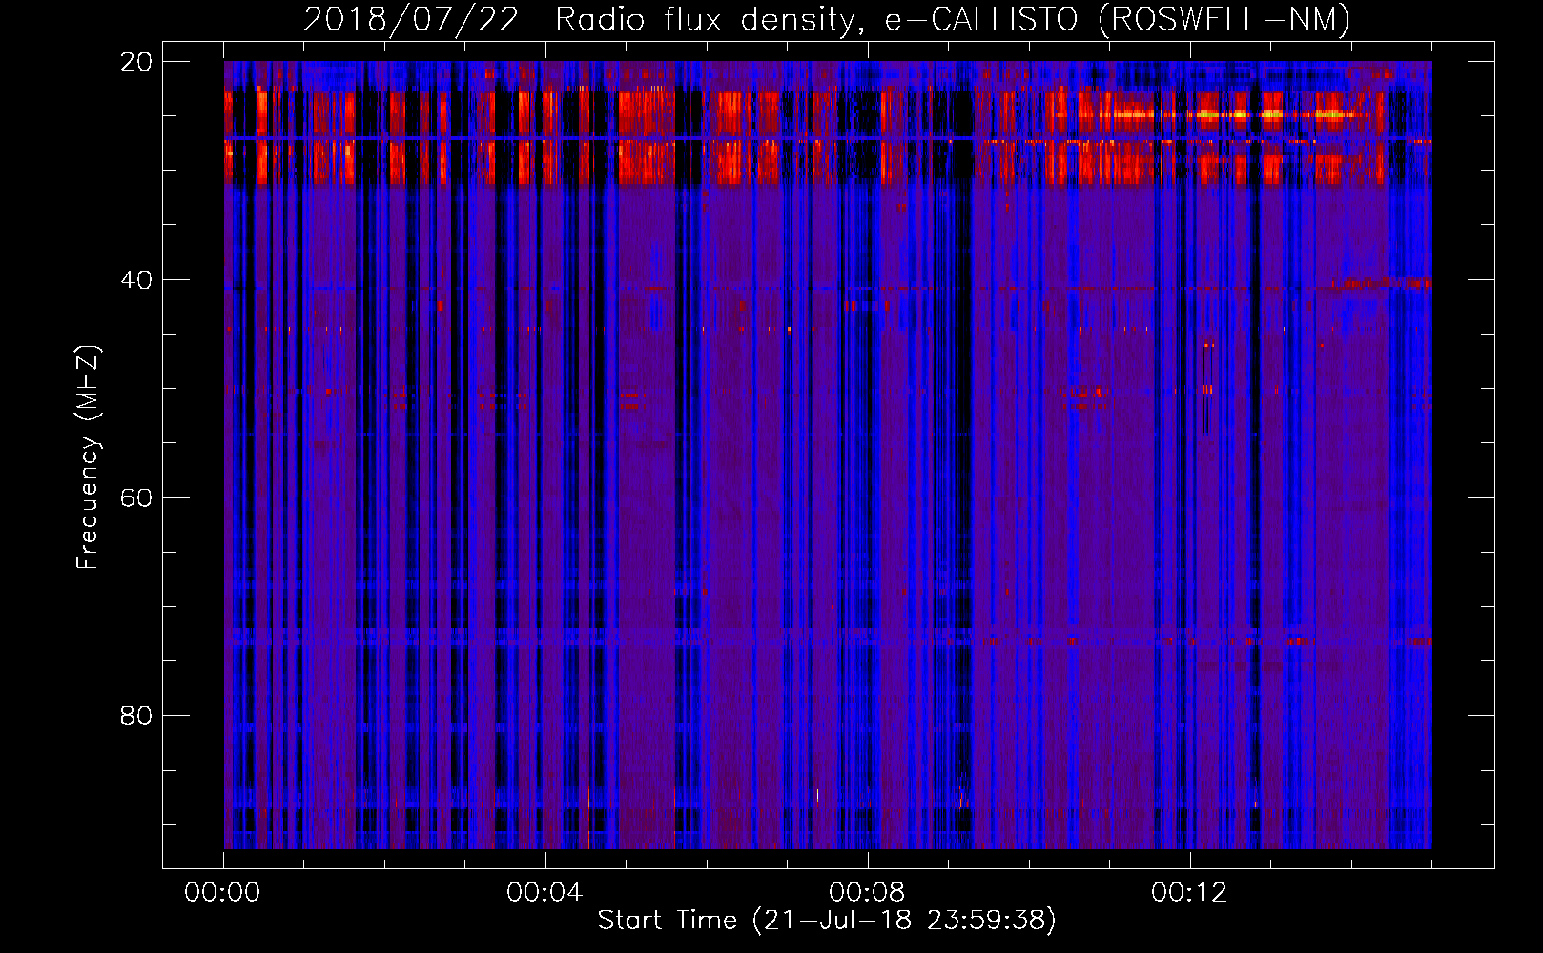The height and width of the screenshot is (953, 1543).
Task: Click the plot title "Radio flux density, e-CALLISTO (ROSWELL-NM)"
Action: (953, 19)
